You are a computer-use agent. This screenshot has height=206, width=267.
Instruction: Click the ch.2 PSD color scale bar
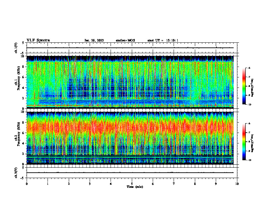point(244,142)
